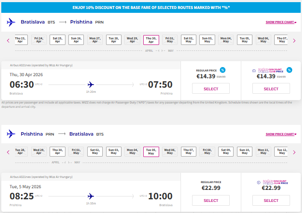The height and width of the screenshot is (213, 302).
Task: Select return WIZZ Discount Club €22.99 fare
Action: pyautogui.click(x=271, y=200)
